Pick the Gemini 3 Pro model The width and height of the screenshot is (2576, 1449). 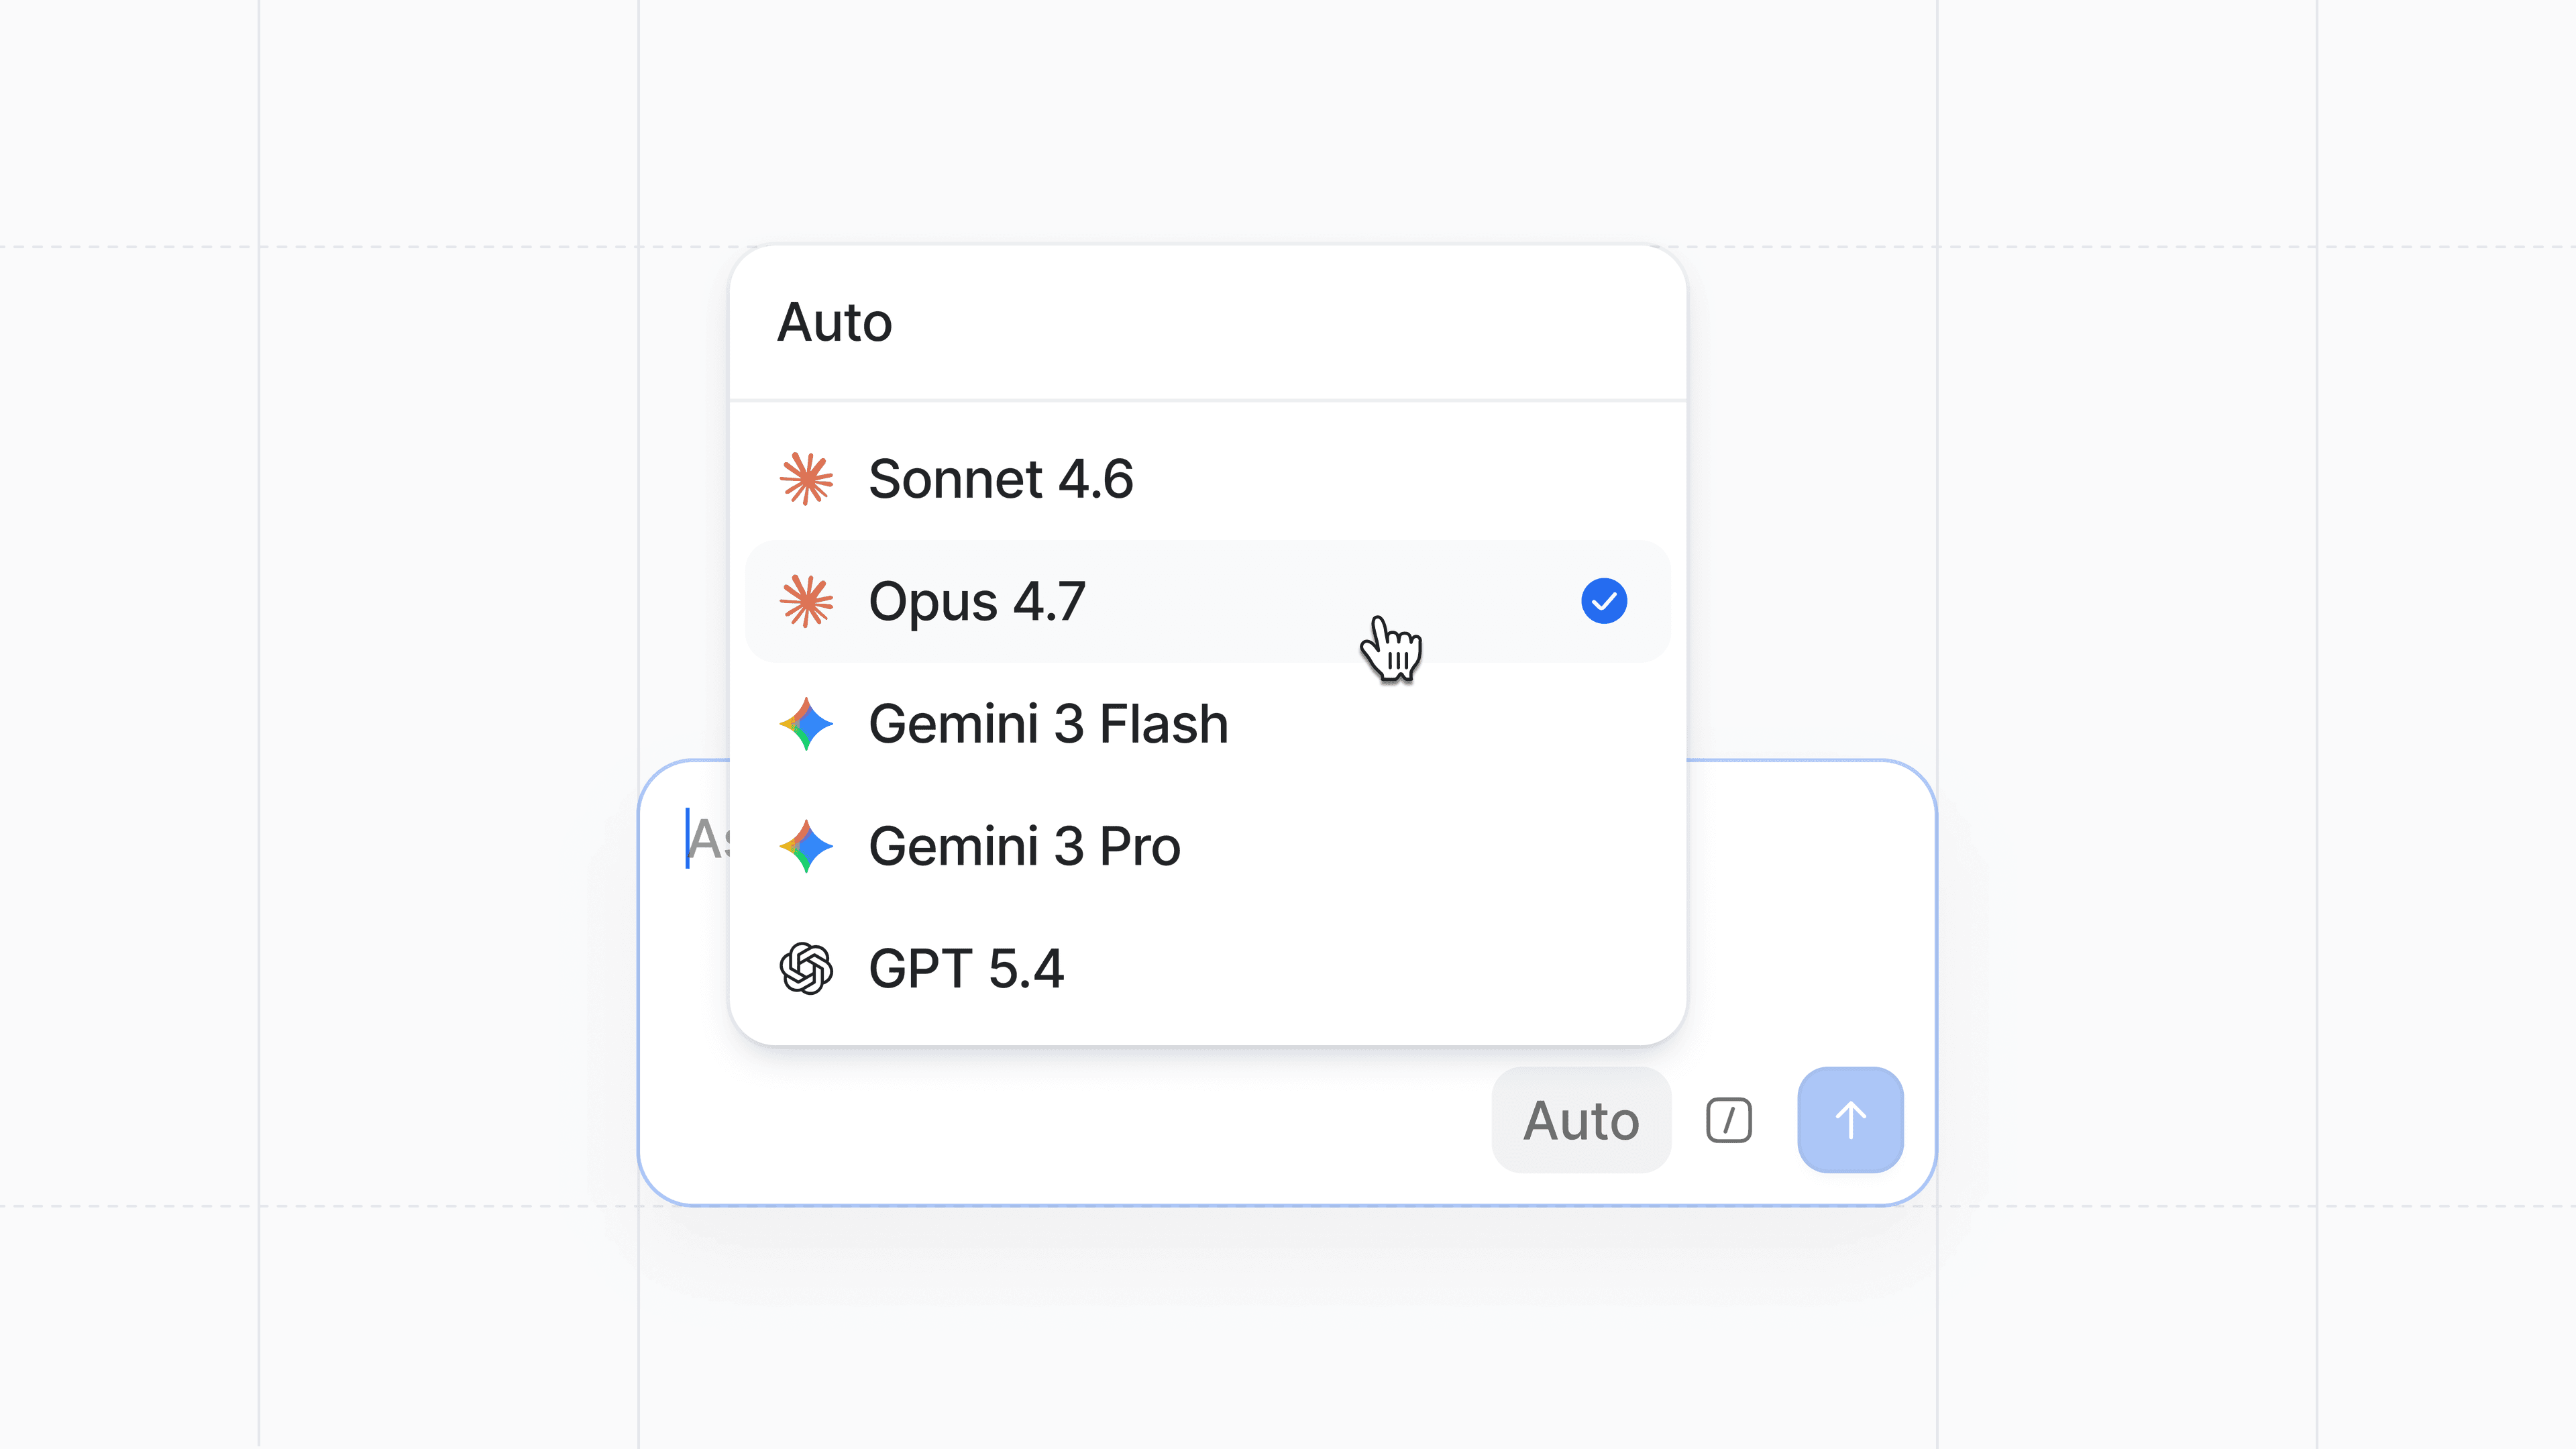[x=1024, y=846]
